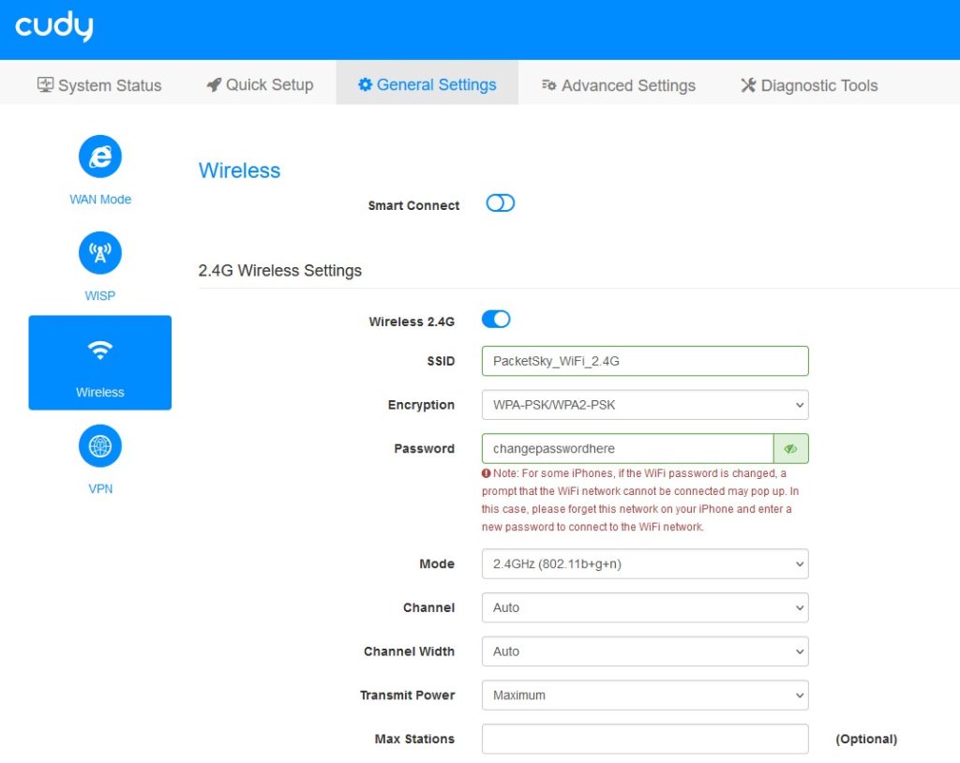
Task: Open the Transmit Power dropdown
Action: (645, 695)
